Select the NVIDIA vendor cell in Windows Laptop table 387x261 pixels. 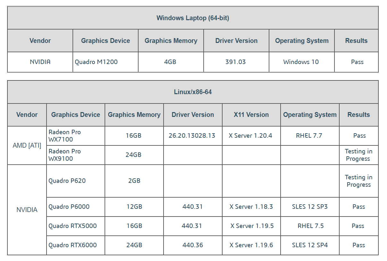point(40,62)
